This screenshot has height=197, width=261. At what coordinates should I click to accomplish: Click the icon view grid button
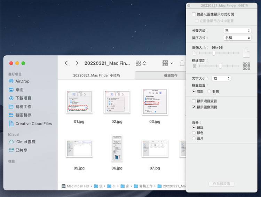point(138,63)
